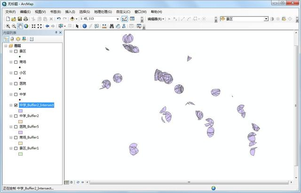Viewport: 301px width, 193px height.
Task: Open the Find binoculars tool
Action: point(112,26)
